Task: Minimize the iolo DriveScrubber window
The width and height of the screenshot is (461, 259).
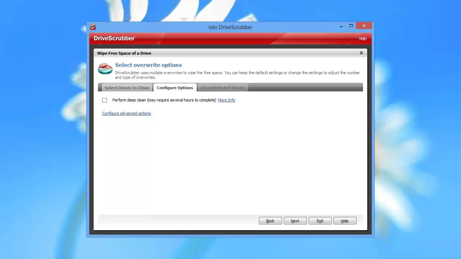Action: coord(341,26)
